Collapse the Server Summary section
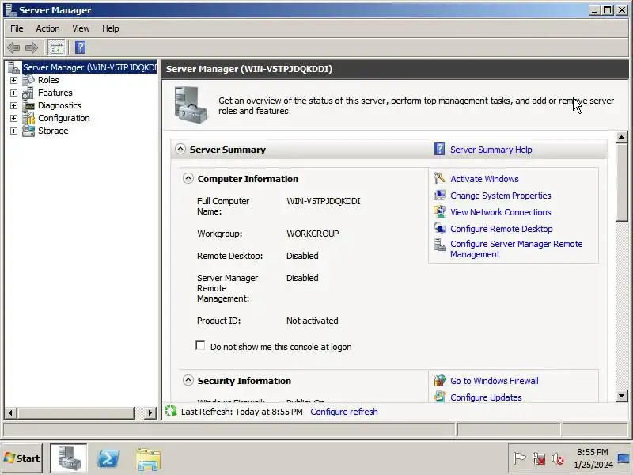This screenshot has width=633, height=475. tap(180, 149)
